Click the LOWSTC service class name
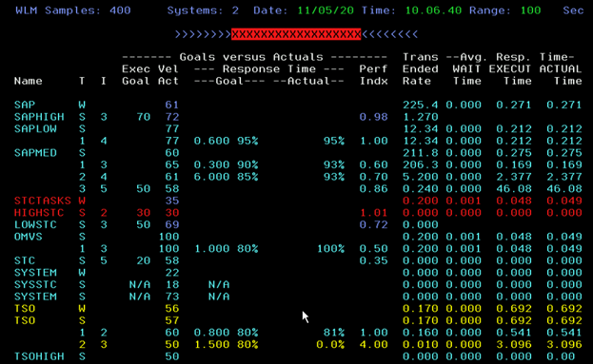 (35, 224)
